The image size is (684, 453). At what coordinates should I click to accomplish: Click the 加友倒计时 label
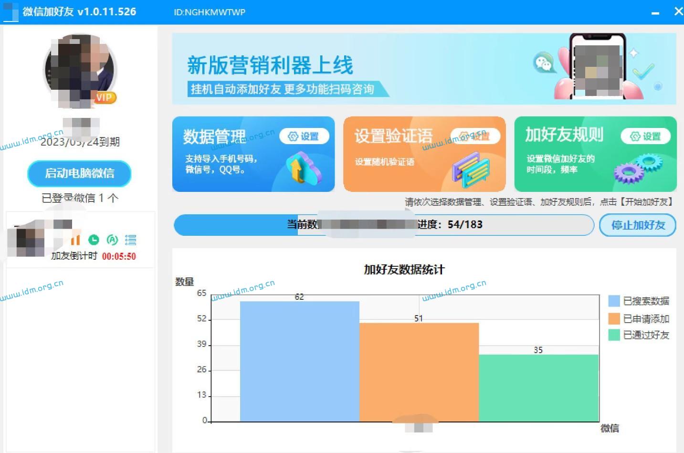[74, 256]
